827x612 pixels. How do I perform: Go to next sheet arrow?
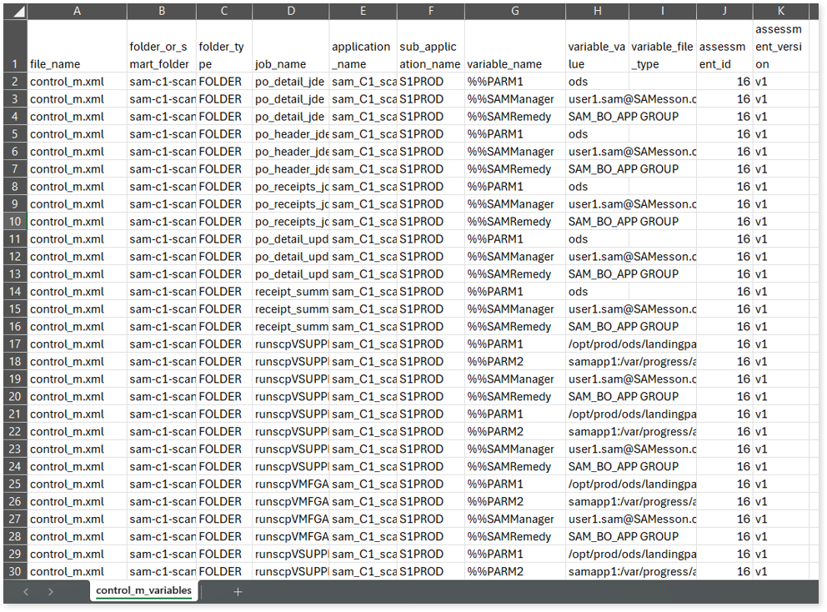click(x=51, y=592)
